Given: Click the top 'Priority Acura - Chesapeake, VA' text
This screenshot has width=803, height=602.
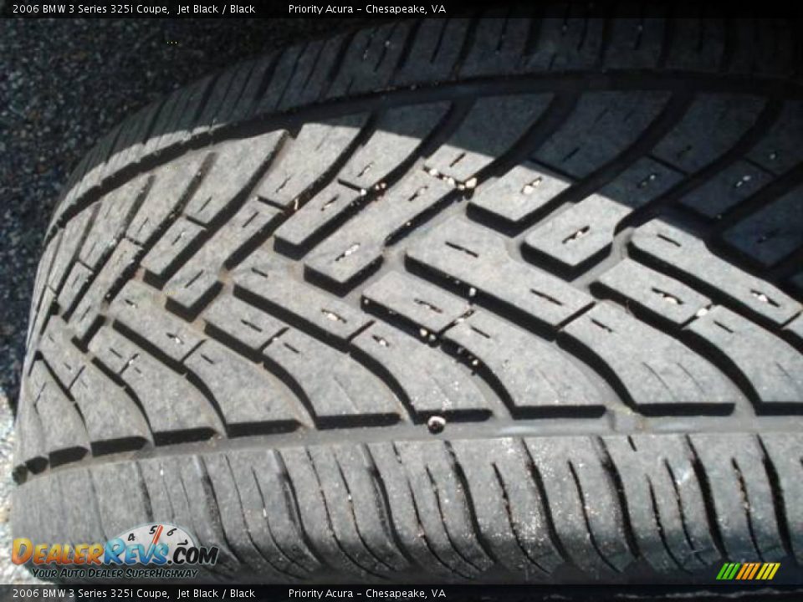Looking at the screenshot, I should (366, 9).
